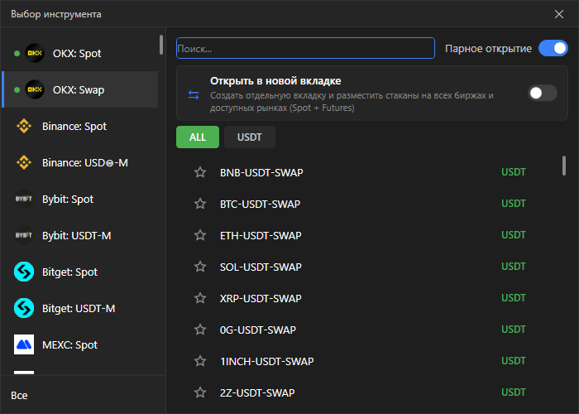
Task: Click the Bybit logo beside USDT-M
Action: click(24, 235)
